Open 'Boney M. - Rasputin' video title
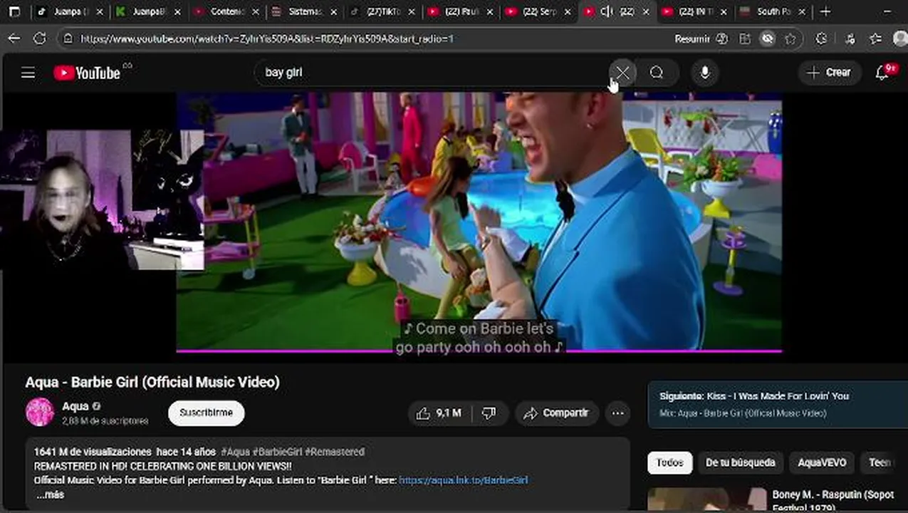This screenshot has width=908, height=513. tap(833, 500)
